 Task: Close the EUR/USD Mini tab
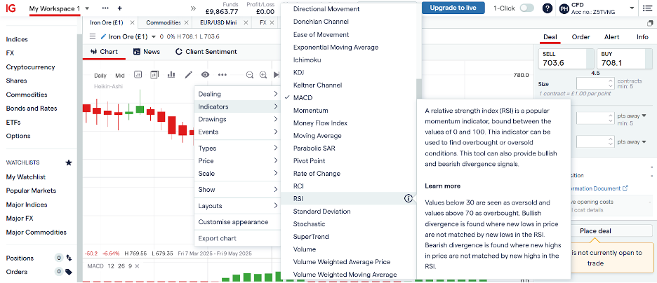click(x=246, y=22)
